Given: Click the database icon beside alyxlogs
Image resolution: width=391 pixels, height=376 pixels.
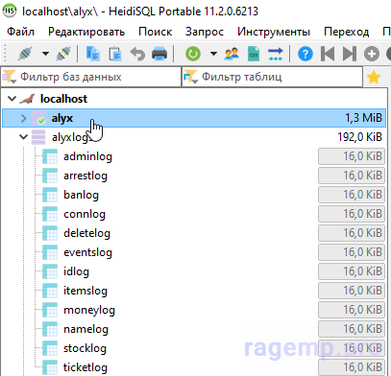Looking at the screenshot, I should tap(38, 137).
